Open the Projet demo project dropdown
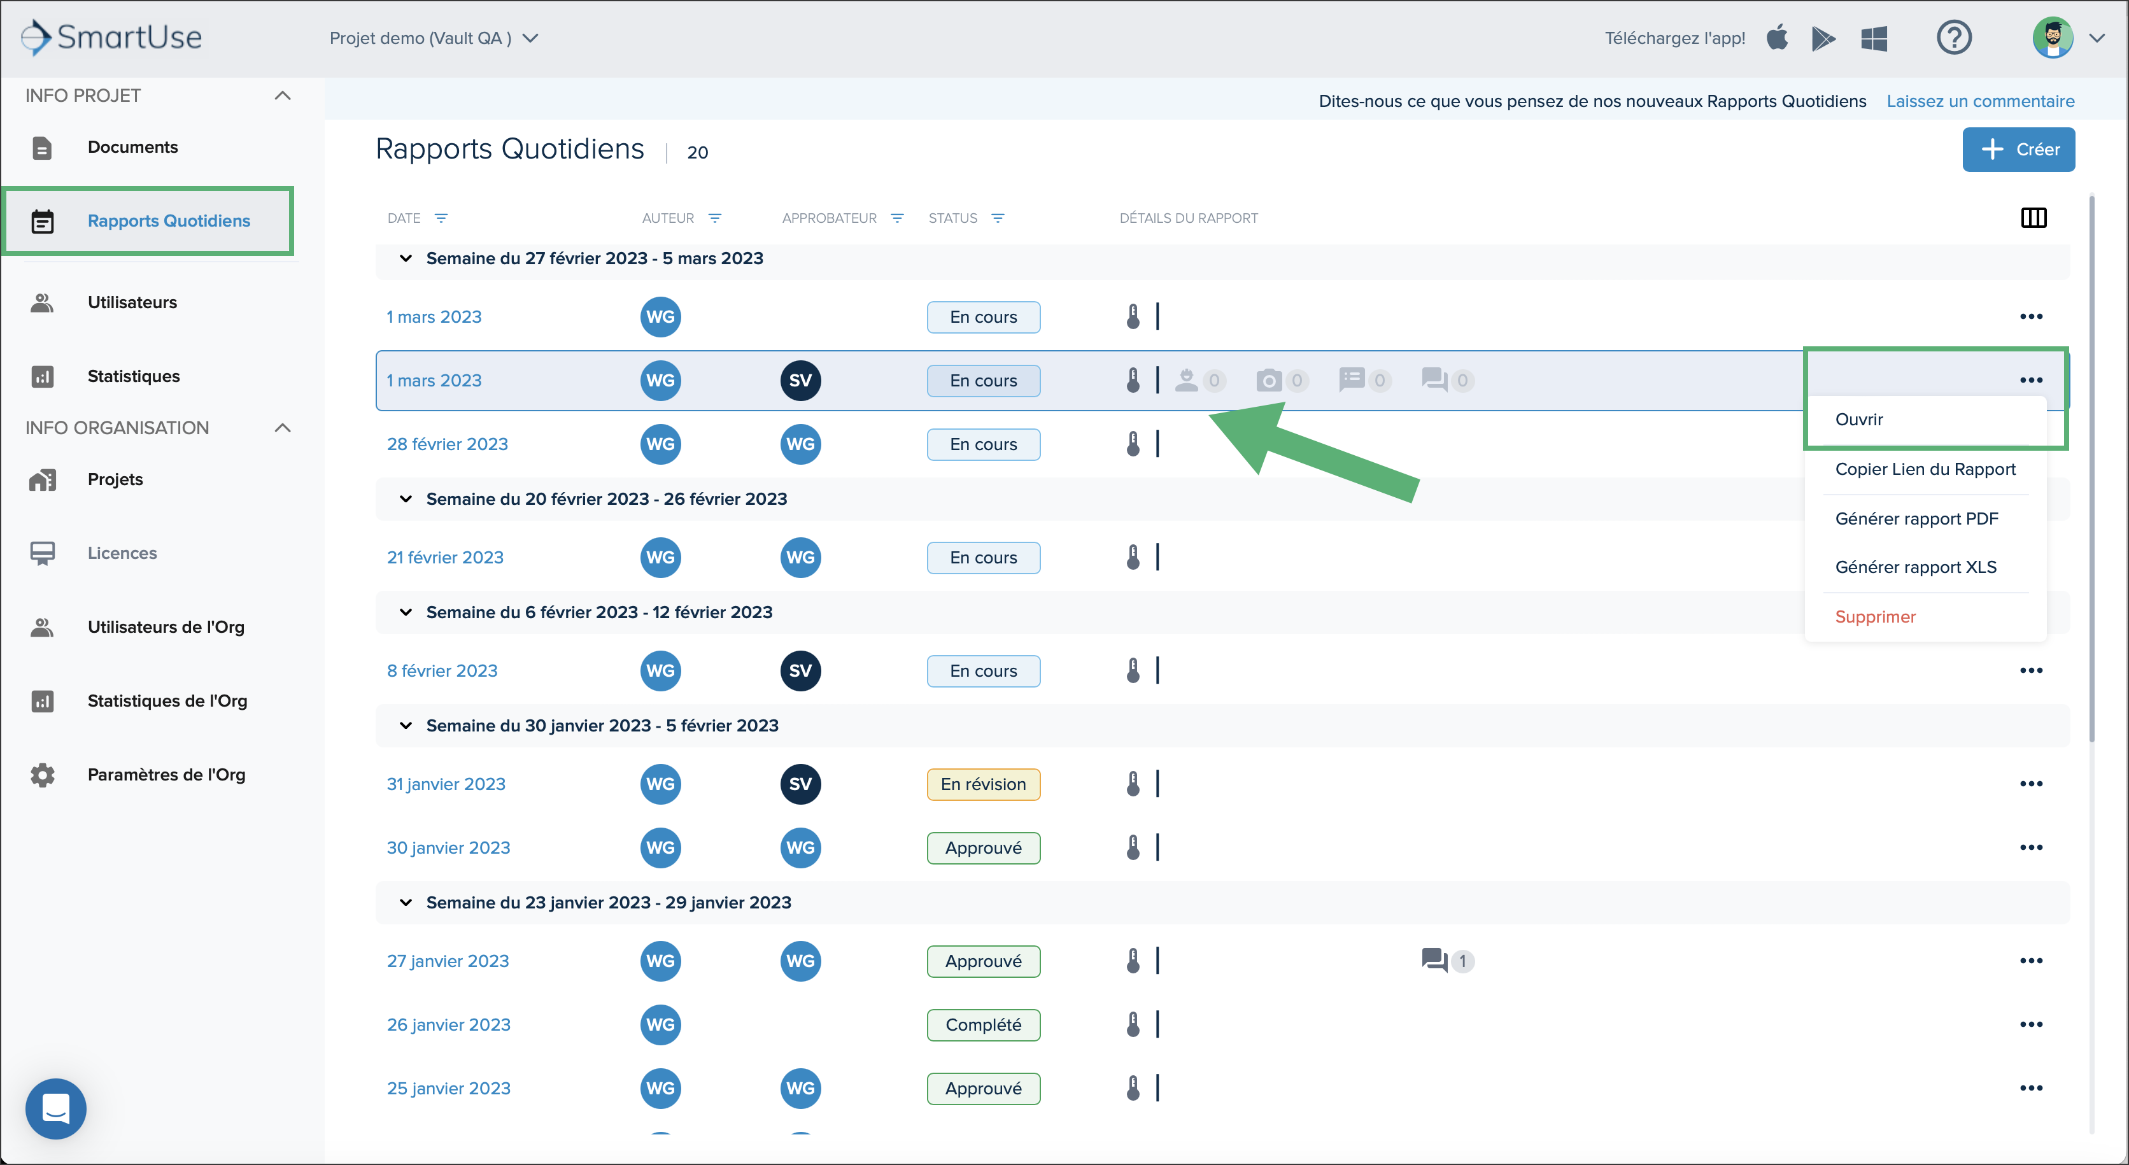 tap(434, 38)
